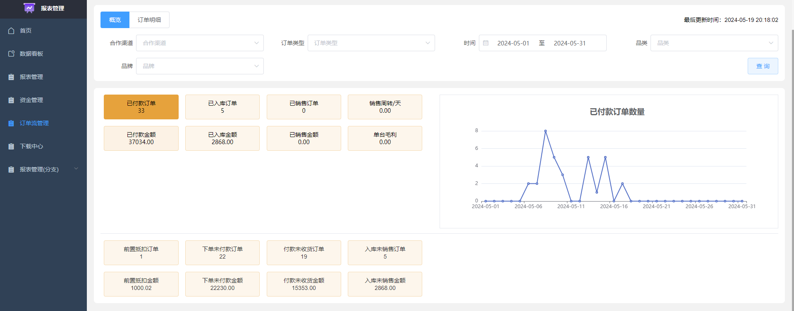The height and width of the screenshot is (311, 794).
Task: Select the 已入库金额 card
Action: [222, 138]
